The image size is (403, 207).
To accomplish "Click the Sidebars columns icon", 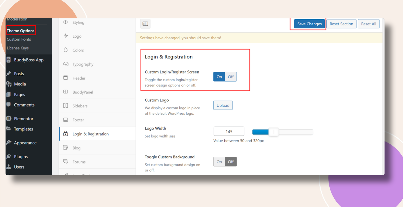I will click(x=65, y=106).
